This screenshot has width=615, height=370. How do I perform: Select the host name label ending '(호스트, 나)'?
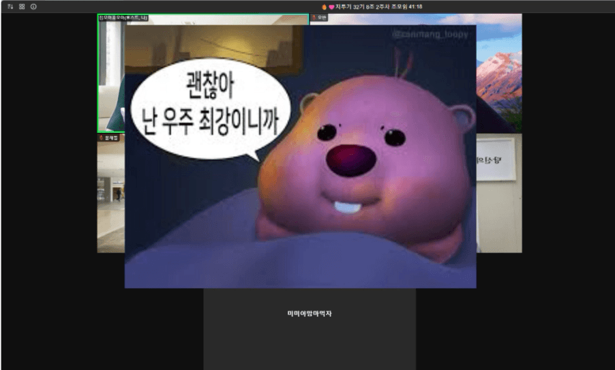[123, 18]
